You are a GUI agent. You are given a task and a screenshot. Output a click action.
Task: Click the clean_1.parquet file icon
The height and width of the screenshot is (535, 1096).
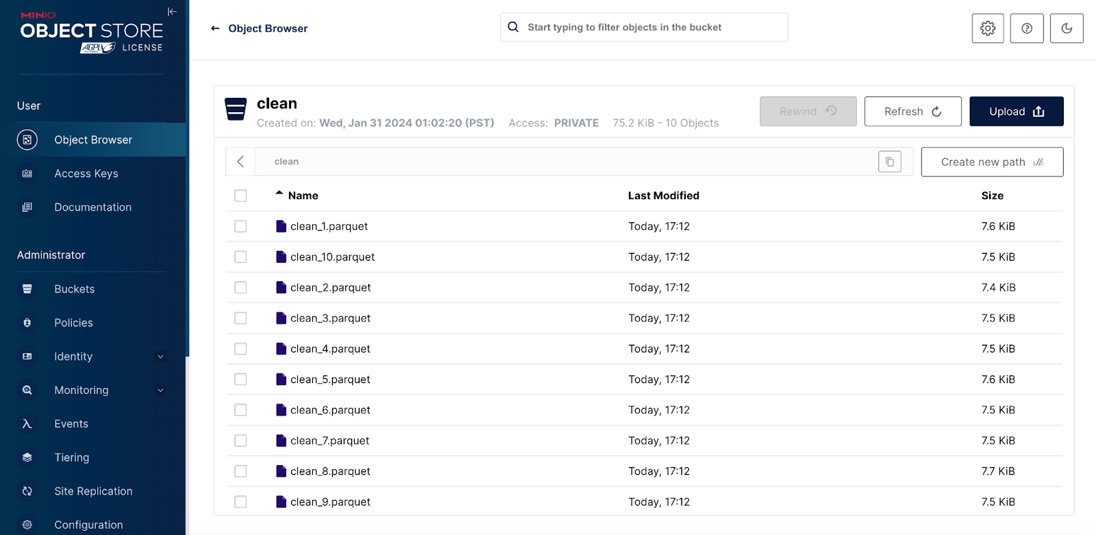[x=281, y=226]
